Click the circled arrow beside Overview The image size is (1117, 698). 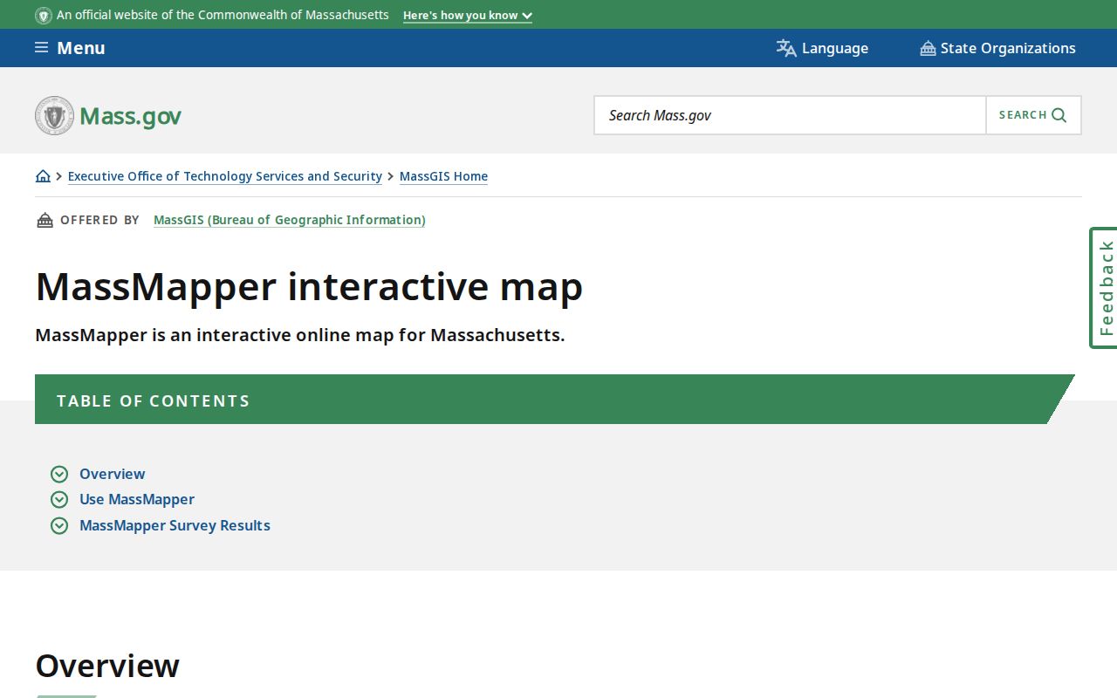coord(59,474)
